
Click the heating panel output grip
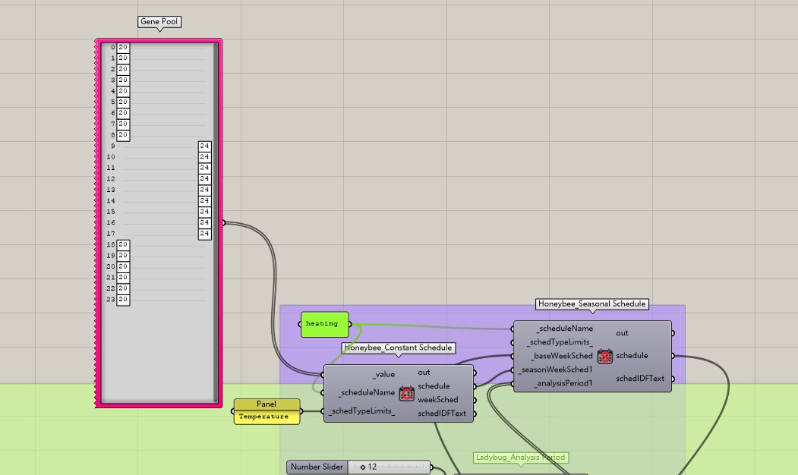[350, 324]
